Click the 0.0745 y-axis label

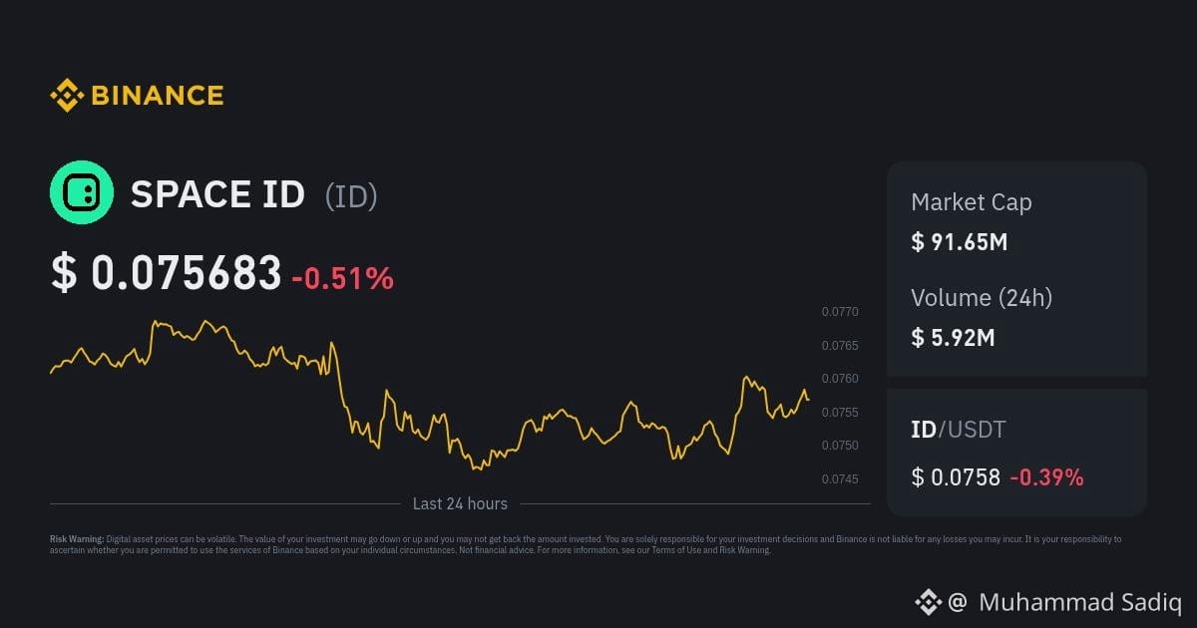[x=840, y=479]
